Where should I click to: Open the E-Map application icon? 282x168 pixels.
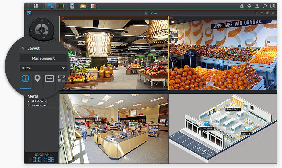(94, 6)
